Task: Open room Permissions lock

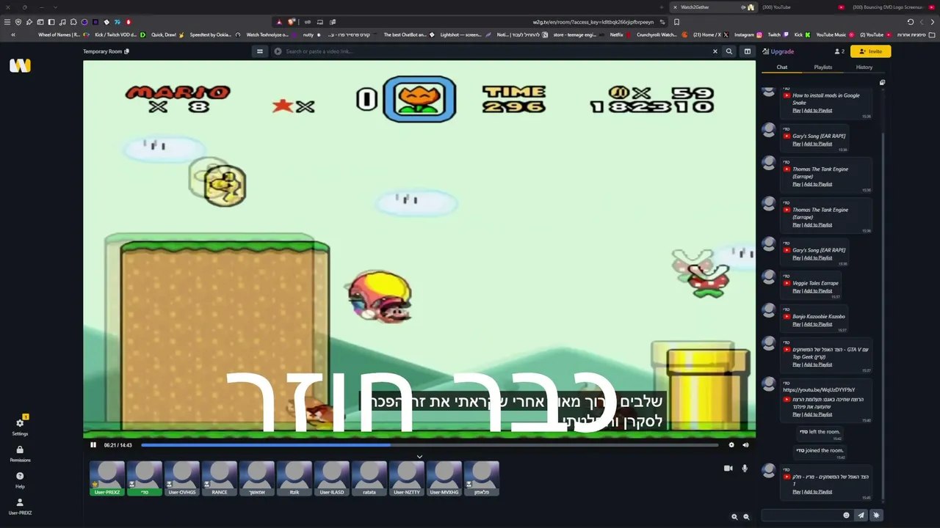Action: (x=20, y=453)
